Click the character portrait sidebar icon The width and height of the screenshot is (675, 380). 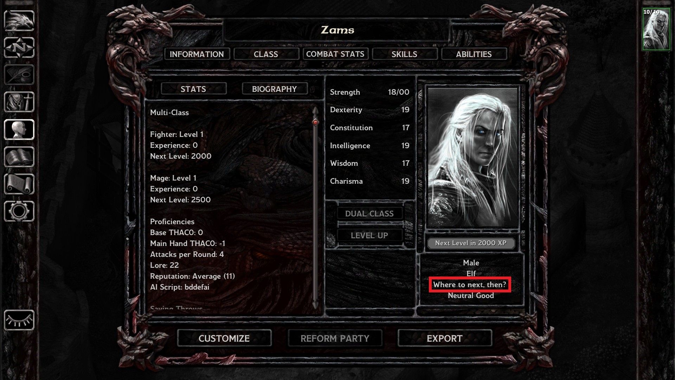(x=19, y=130)
